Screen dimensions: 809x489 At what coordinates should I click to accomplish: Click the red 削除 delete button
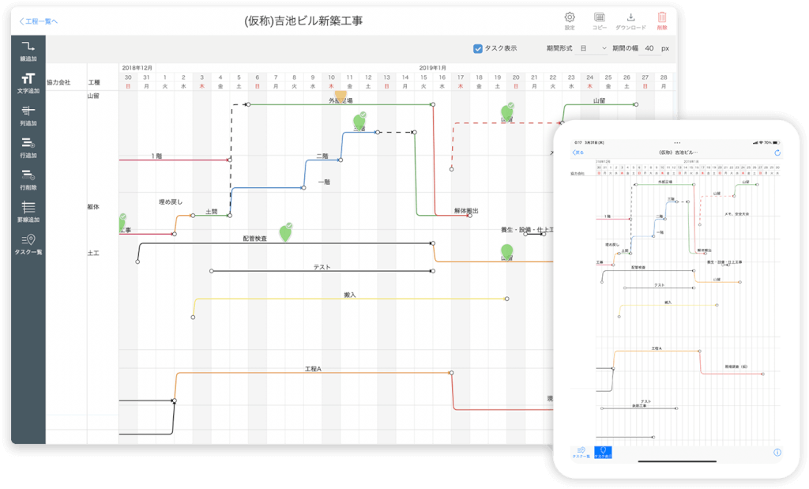pyautogui.click(x=662, y=19)
